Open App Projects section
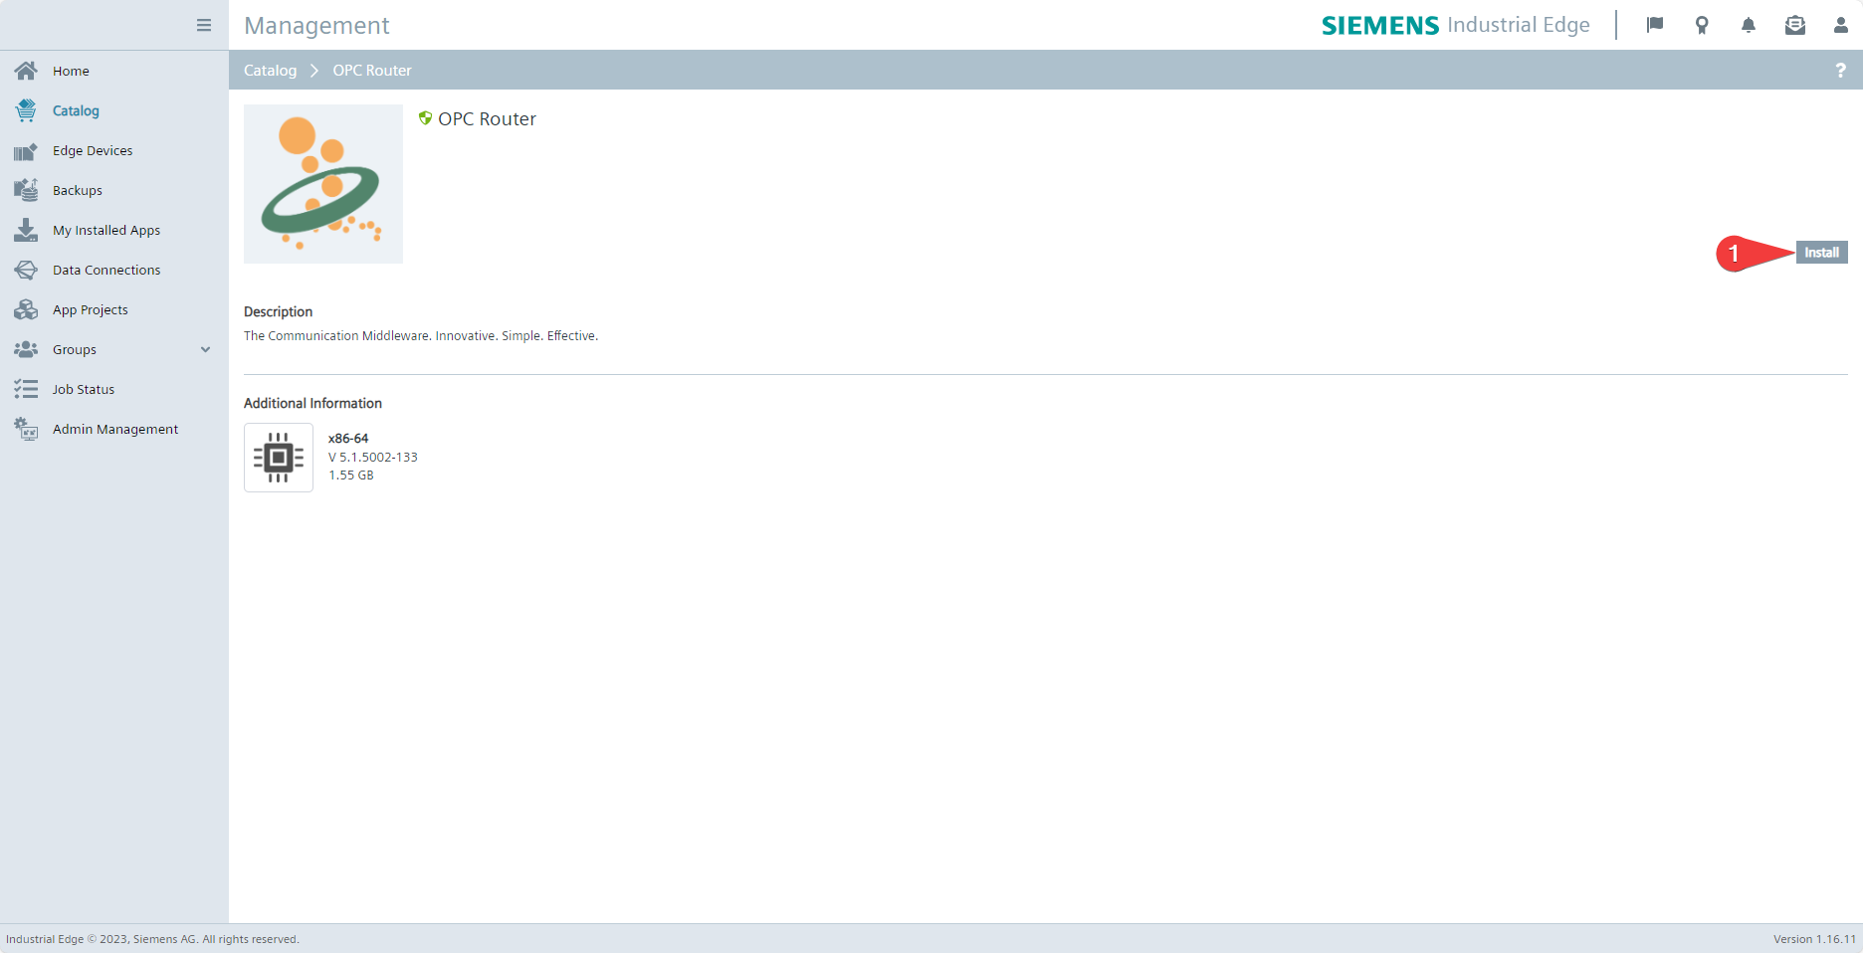This screenshot has height=953, width=1863. 91,309
